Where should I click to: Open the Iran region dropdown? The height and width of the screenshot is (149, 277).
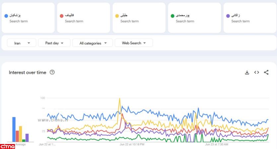click(x=22, y=43)
